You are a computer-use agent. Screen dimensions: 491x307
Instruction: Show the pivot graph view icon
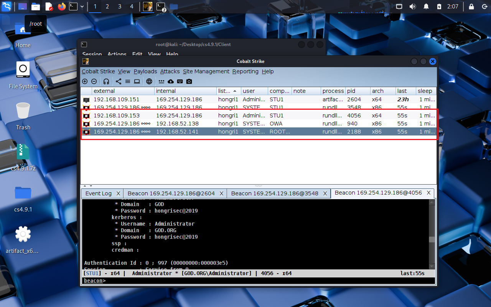click(119, 81)
